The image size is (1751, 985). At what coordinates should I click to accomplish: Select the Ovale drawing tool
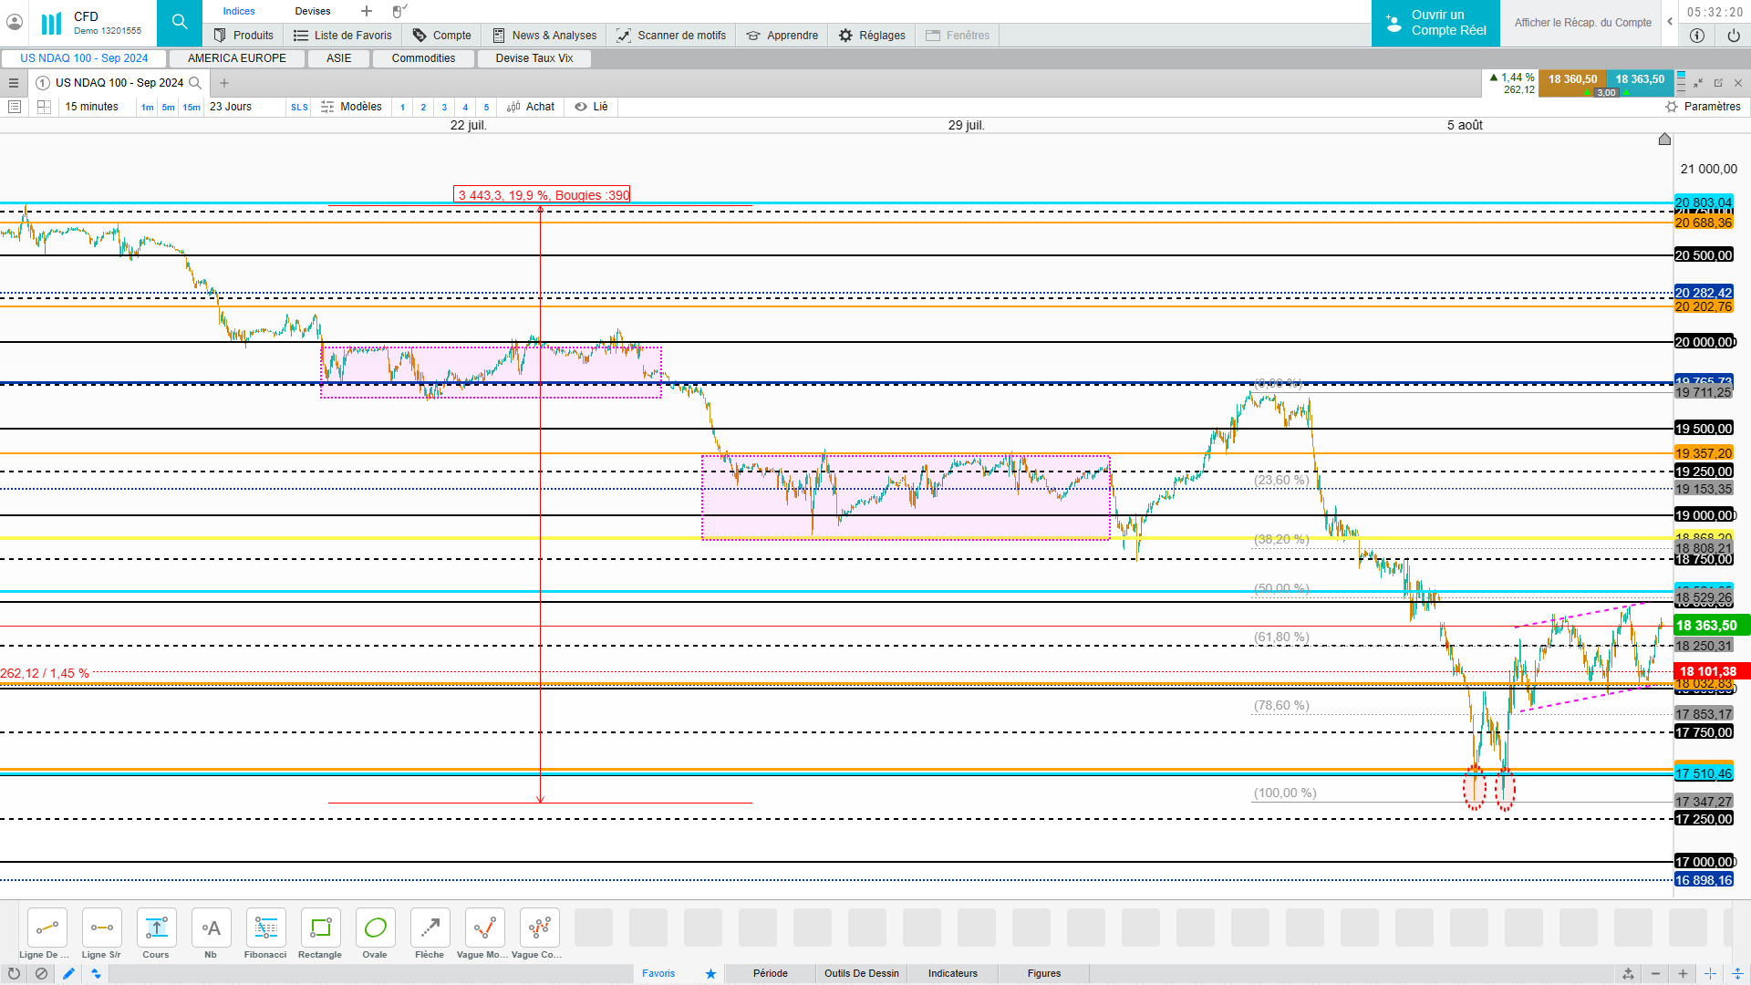[x=375, y=928]
